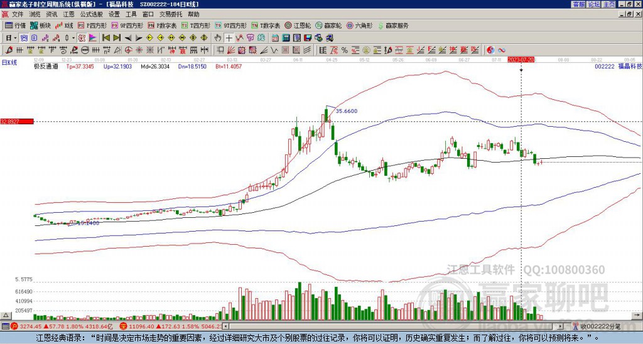Open the 论坛 forum link
643x344 pixels.
(x=594, y=4)
